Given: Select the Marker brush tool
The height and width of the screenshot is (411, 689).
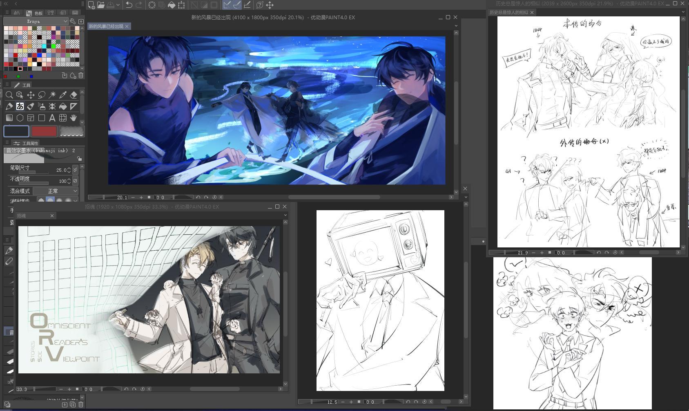Looking at the screenshot, I should tap(31, 106).
